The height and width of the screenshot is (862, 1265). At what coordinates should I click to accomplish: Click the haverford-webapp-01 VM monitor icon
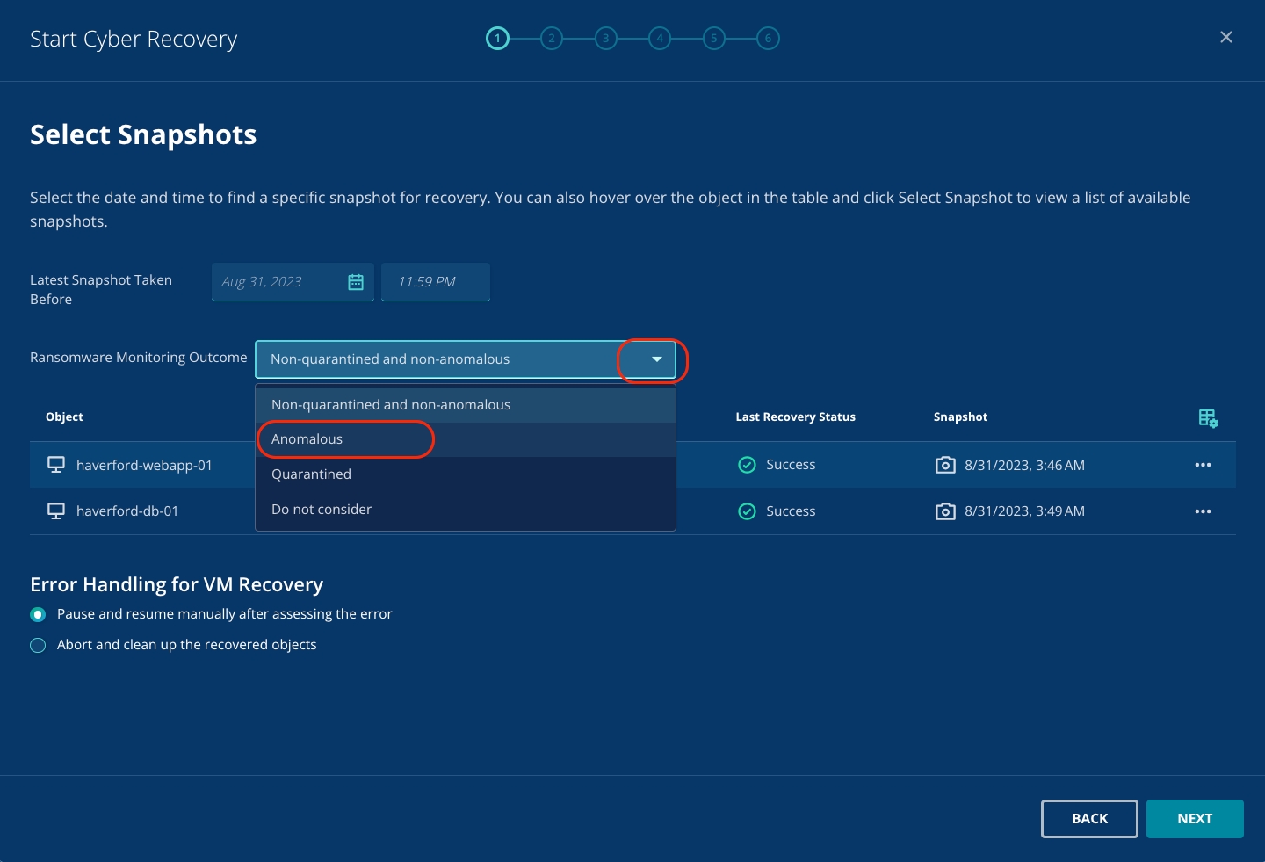click(56, 465)
